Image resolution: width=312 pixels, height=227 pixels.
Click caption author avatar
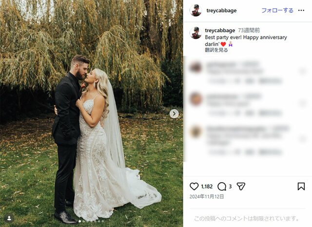(x=195, y=33)
